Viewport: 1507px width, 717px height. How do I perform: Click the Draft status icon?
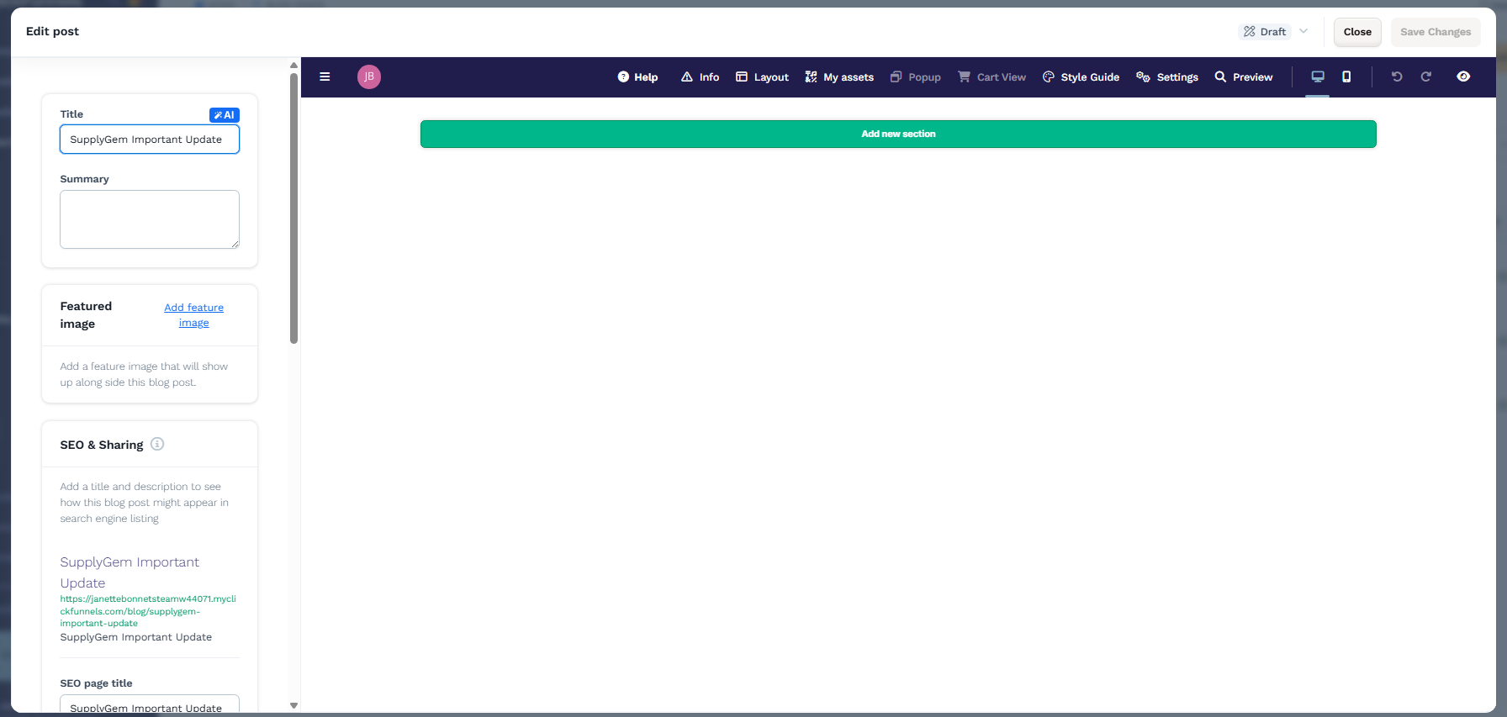click(x=1250, y=31)
